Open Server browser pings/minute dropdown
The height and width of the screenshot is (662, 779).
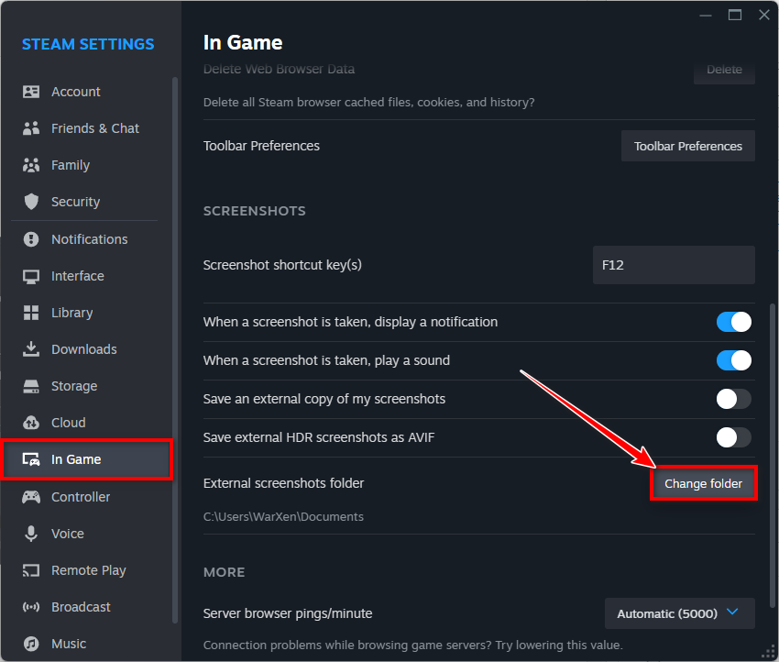(x=679, y=613)
